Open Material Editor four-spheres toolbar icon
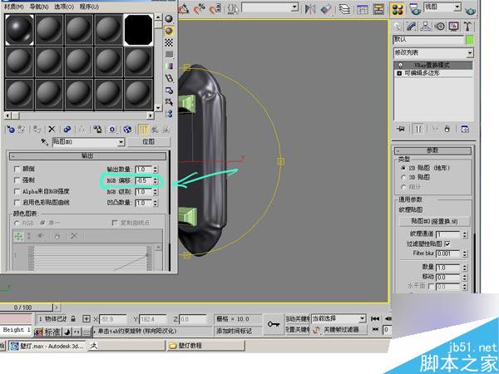This screenshot has width=499, height=374. coord(398,9)
